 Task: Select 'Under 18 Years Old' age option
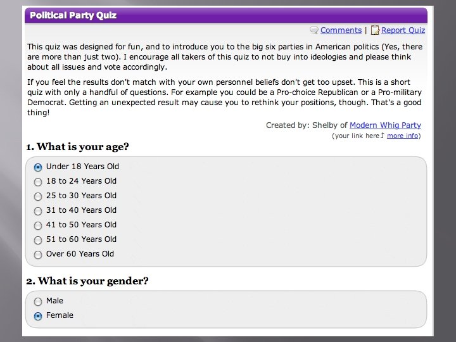[x=38, y=167]
